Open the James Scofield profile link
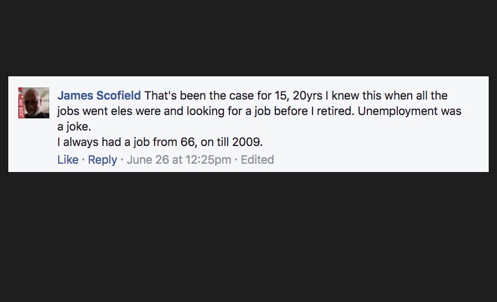497x302 pixels. pyautogui.click(x=99, y=96)
